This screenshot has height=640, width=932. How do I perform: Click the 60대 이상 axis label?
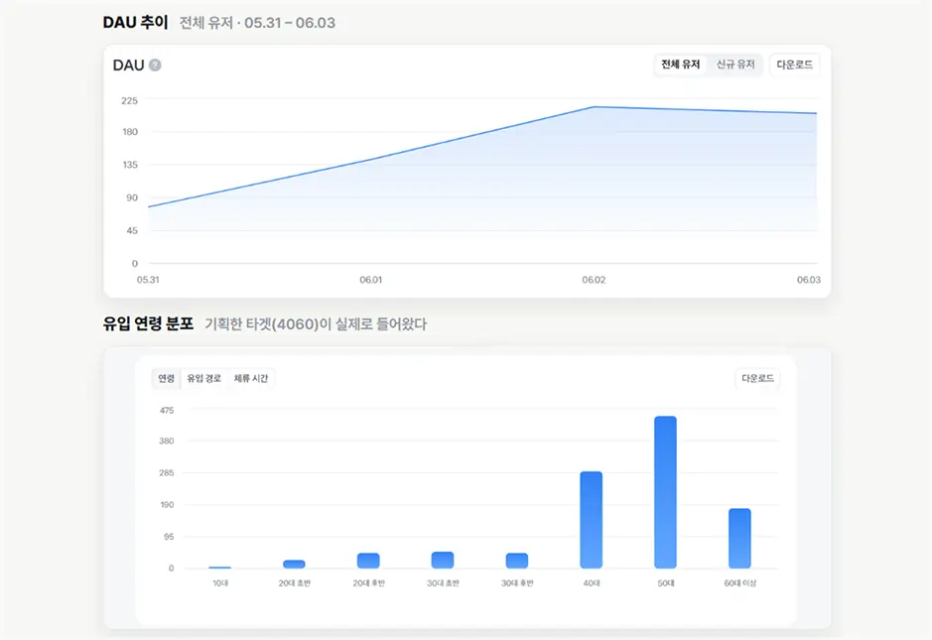click(x=740, y=583)
